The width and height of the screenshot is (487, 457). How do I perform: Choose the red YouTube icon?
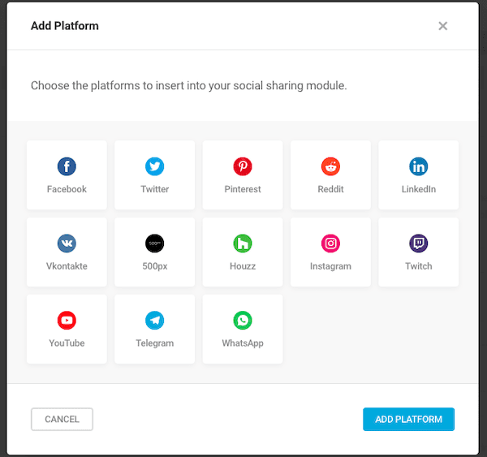tap(67, 320)
